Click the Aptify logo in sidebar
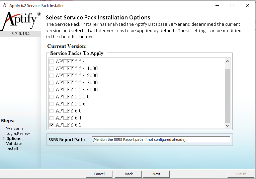The height and width of the screenshot is (179, 256). [x=20, y=20]
